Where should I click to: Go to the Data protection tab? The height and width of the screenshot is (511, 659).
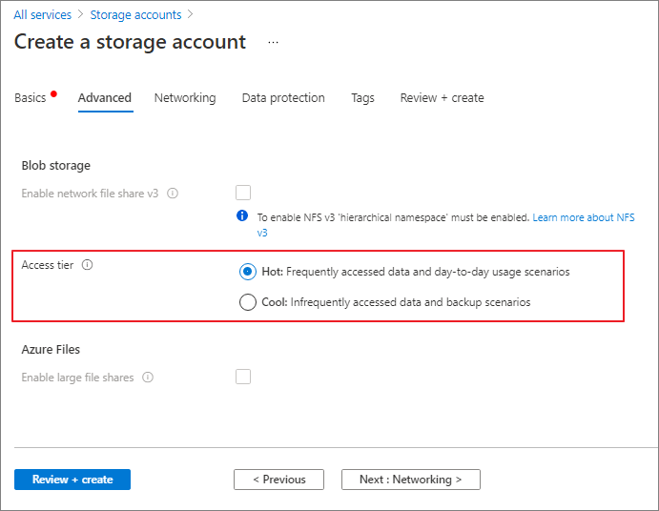tap(283, 98)
